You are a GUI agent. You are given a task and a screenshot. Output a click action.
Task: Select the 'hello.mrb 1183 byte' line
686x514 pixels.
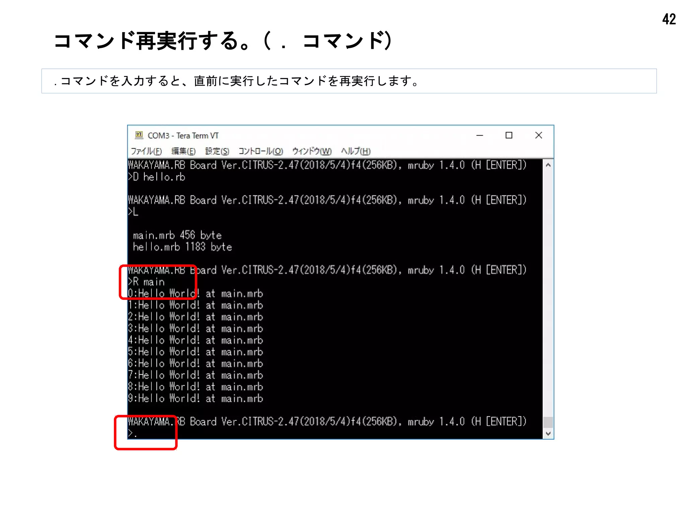coord(183,247)
